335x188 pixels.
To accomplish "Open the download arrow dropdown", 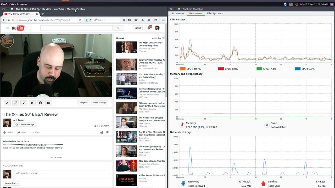I will click(91, 20).
